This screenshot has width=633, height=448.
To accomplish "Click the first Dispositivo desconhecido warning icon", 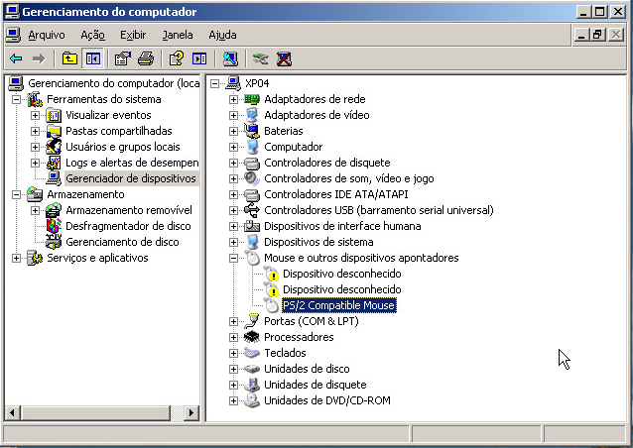I will click(271, 274).
